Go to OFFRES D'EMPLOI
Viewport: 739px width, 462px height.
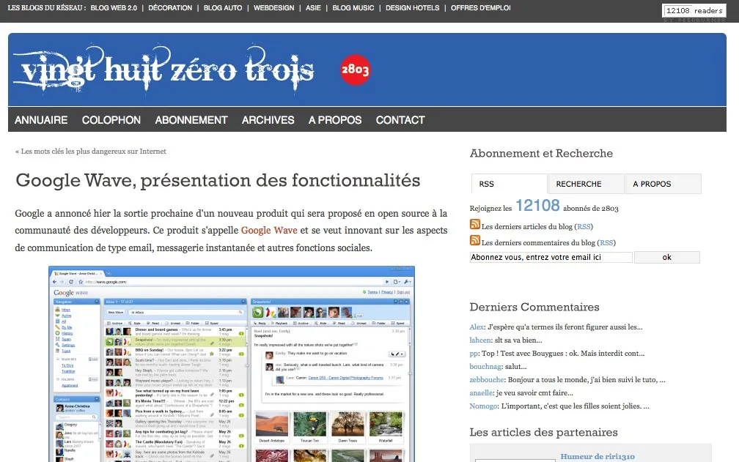480,8
